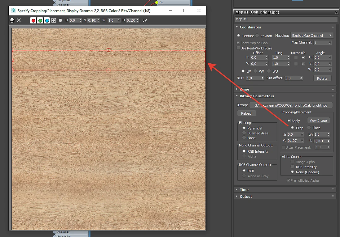This screenshot has height=237, width=340.
Task: Click the W Angle value field
Action: [321, 70]
